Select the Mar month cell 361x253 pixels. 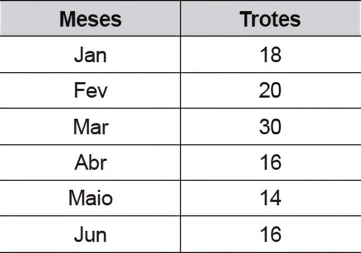90,127
